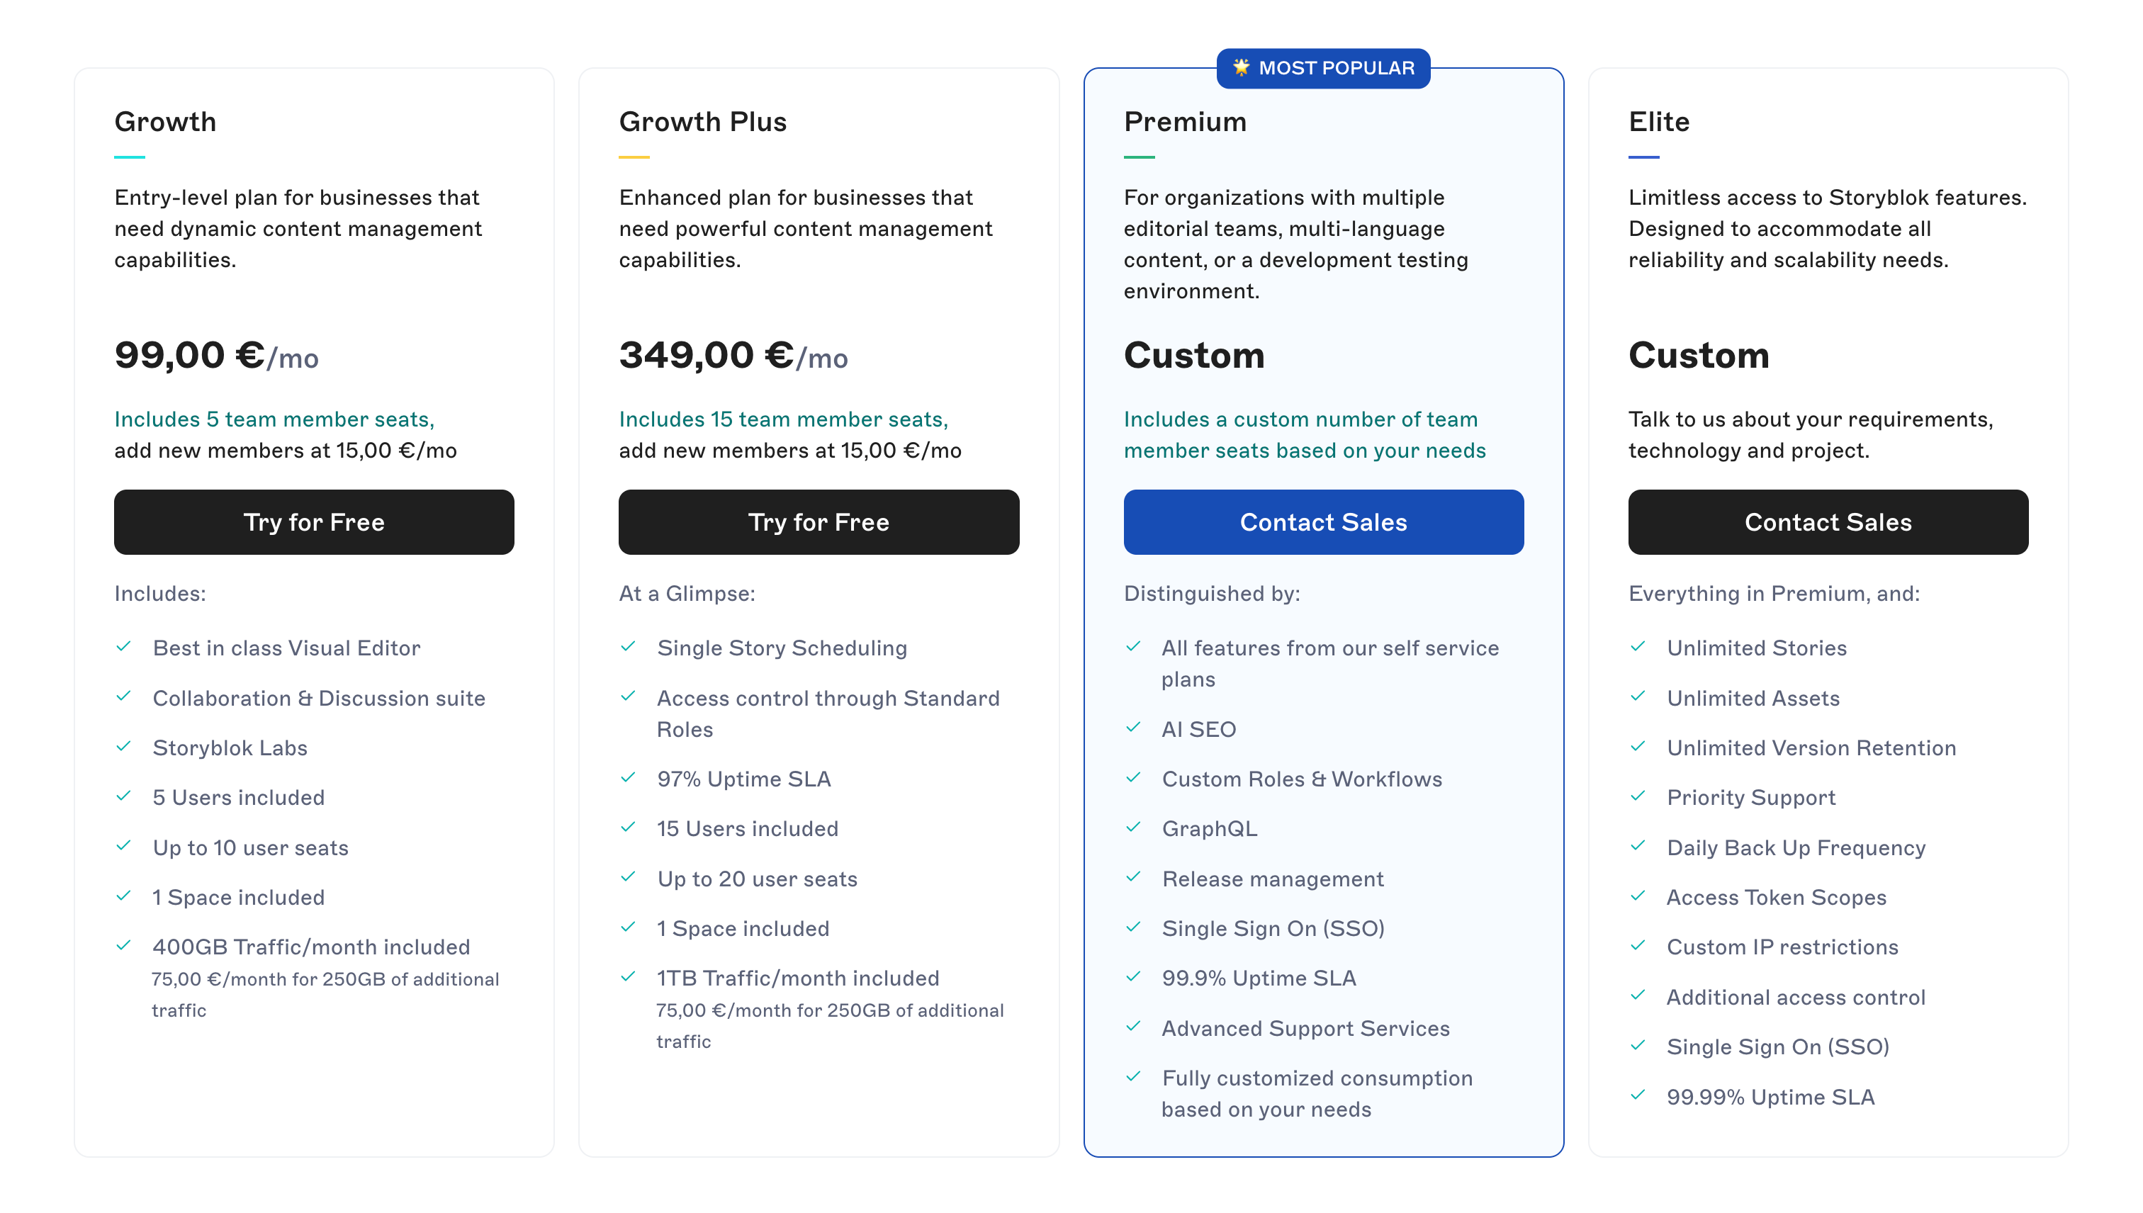Click the star icon in Most Popular badge
The height and width of the screenshot is (1213, 2143).
(x=1241, y=67)
